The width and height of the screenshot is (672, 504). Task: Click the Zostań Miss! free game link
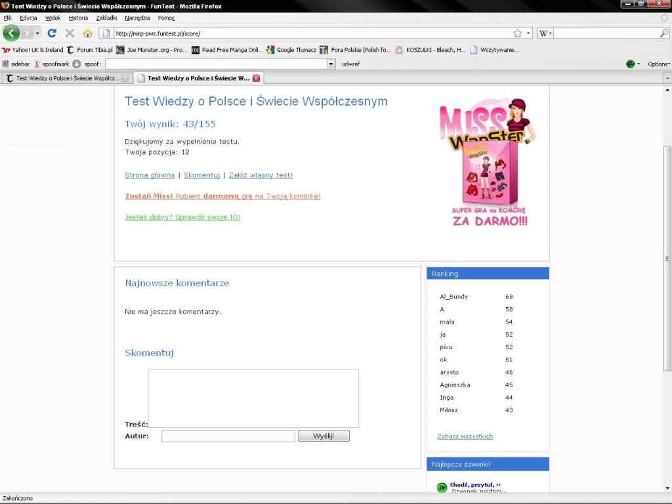point(222,196)
